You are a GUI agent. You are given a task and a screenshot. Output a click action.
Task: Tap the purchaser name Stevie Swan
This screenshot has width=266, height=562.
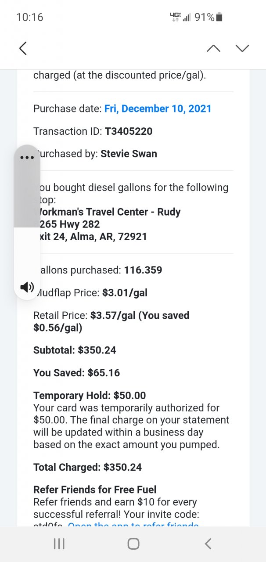coord(129,154)
